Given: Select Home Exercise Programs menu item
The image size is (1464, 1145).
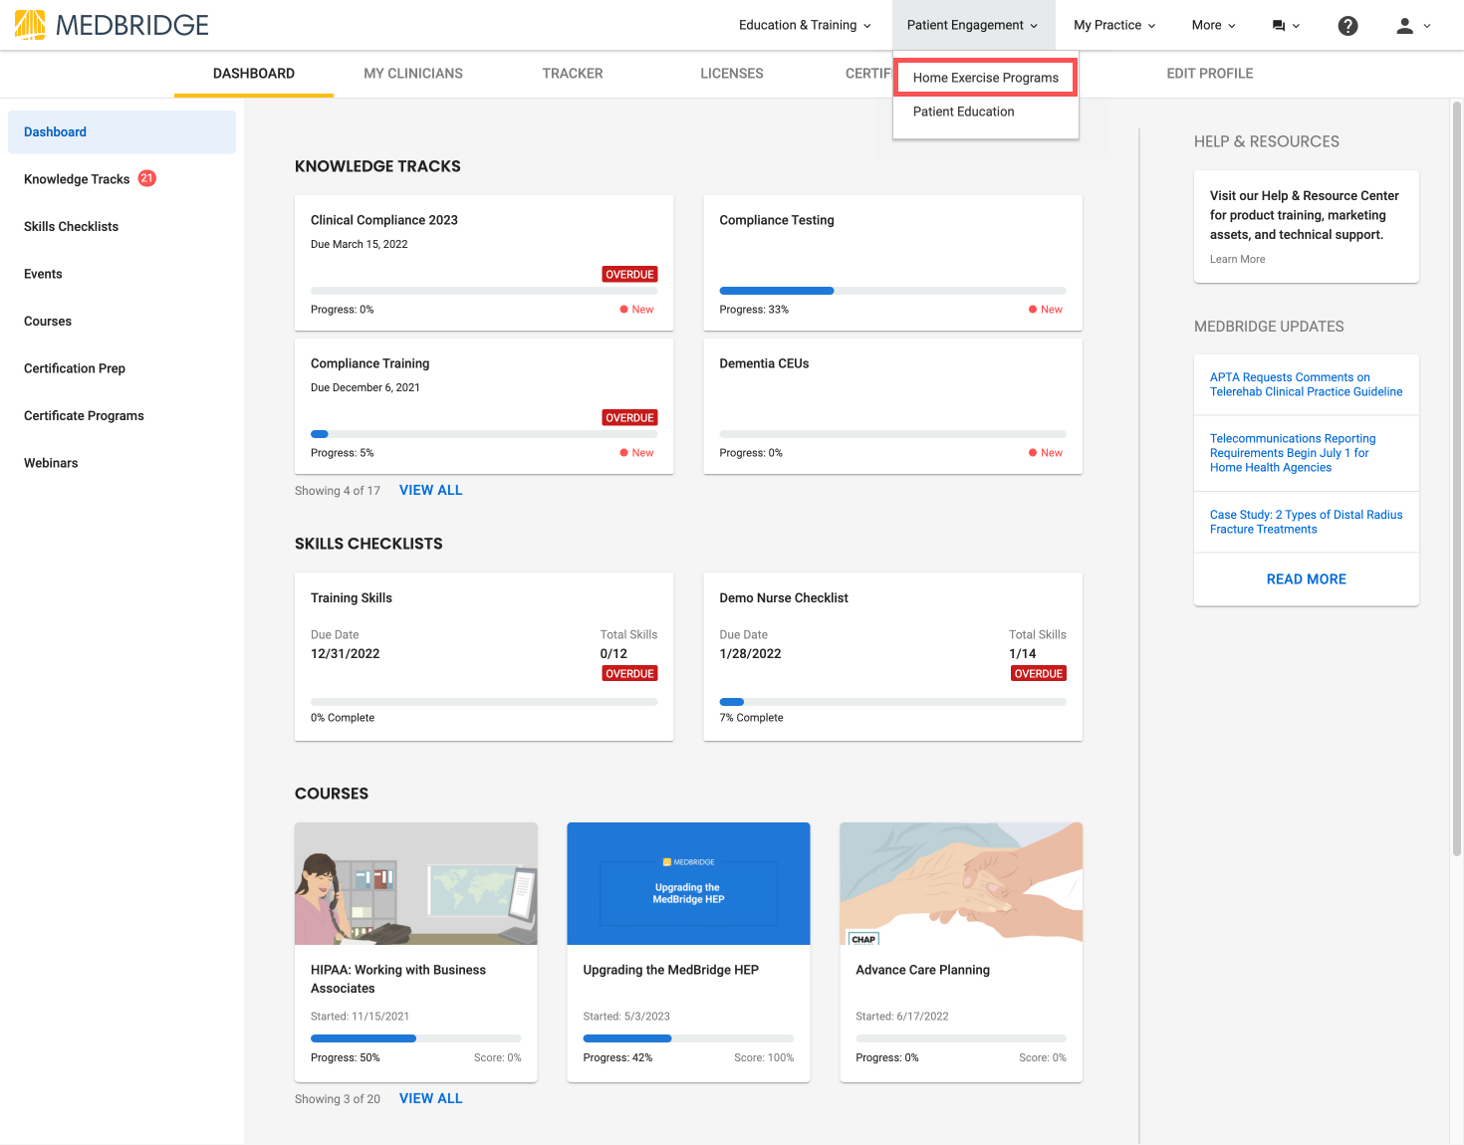Looking at the screenshot, I should (x=985, y=78).
